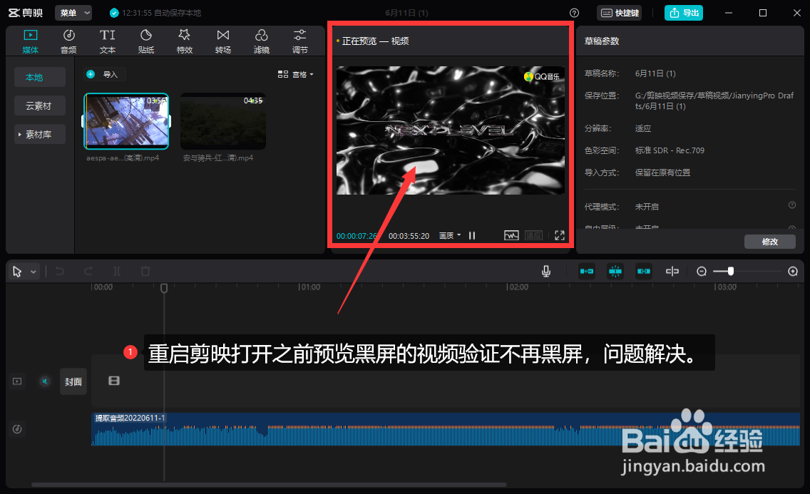Image resolution: width=810 pixels, height=494 pixels.
Task: Pause the preview playback
Action: pos(471,235)
